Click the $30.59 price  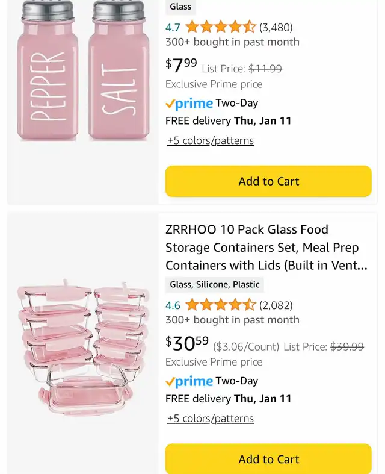click(187, 343)
